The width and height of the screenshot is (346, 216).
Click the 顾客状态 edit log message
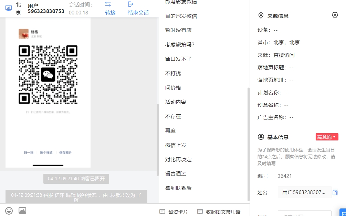(76, 197)
